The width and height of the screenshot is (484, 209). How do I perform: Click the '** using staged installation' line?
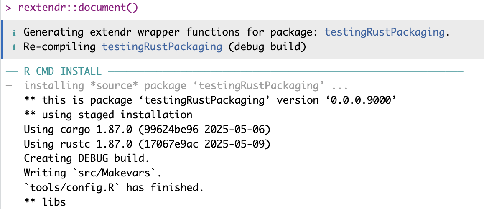[108, 115]
